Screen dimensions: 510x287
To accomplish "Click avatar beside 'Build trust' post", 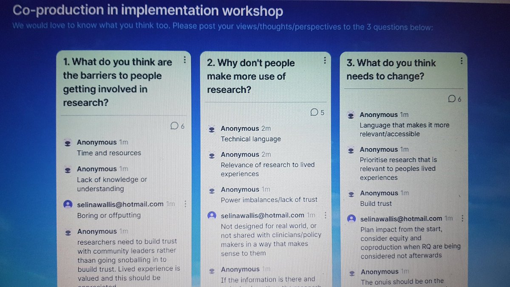I will [x=351, y=194].
